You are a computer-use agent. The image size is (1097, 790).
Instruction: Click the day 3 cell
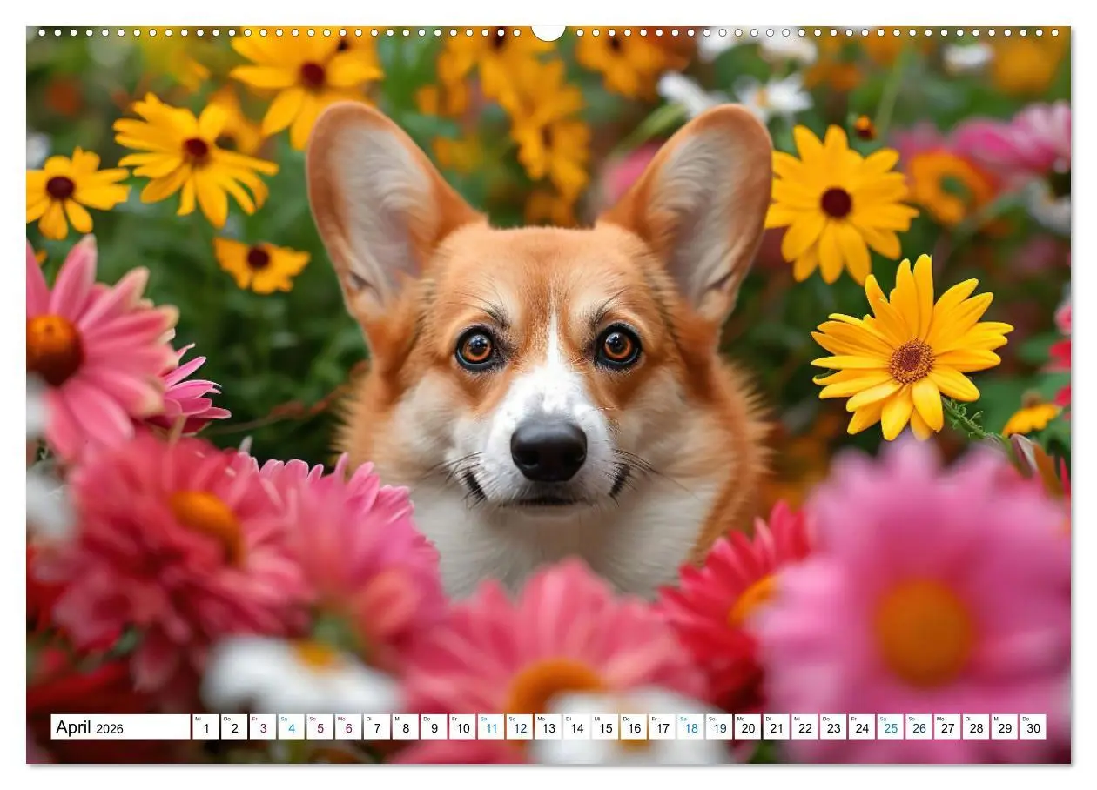tap(263, 727)
